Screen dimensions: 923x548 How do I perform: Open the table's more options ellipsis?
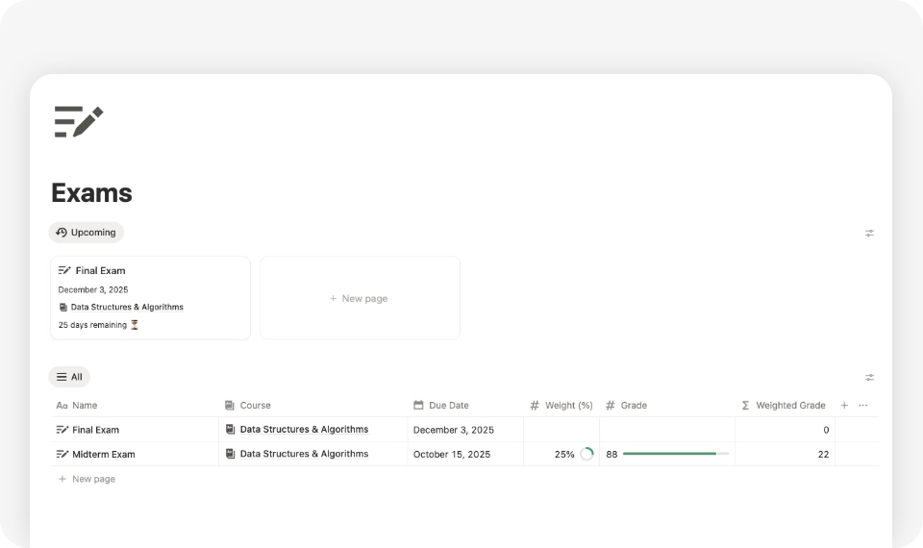tap(863, 406)
